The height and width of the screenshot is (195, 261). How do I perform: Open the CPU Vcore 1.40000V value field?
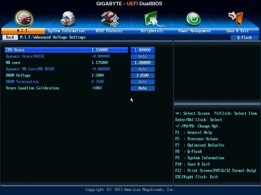pos(143,50)
